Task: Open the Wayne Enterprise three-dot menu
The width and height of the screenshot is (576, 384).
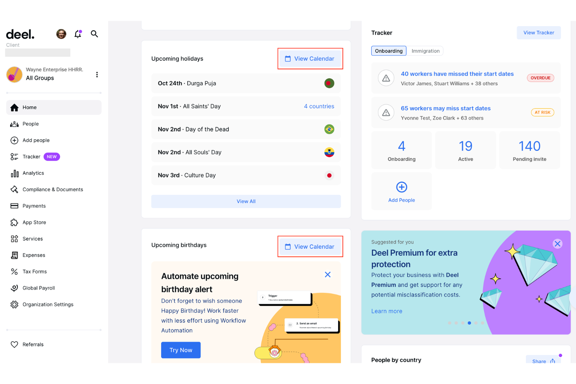Action: coord(97,74)
